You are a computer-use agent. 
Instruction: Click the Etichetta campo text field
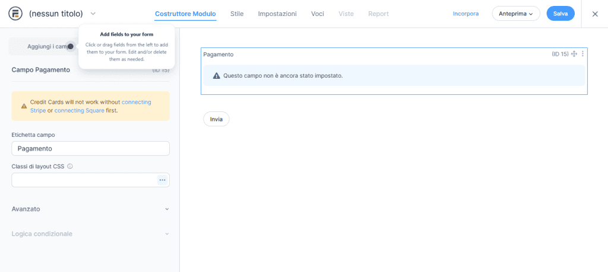(x=90, y=149)
